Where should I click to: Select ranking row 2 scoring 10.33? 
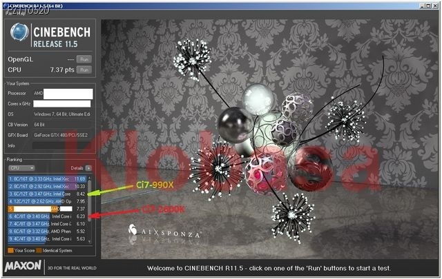tap(47, 186)
